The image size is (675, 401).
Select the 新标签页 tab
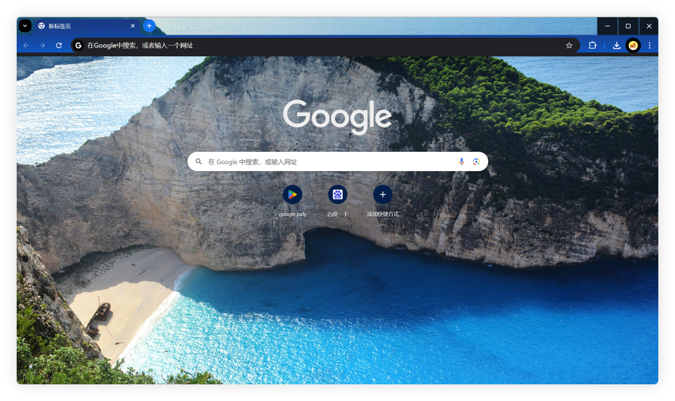[x=80, y=26]
